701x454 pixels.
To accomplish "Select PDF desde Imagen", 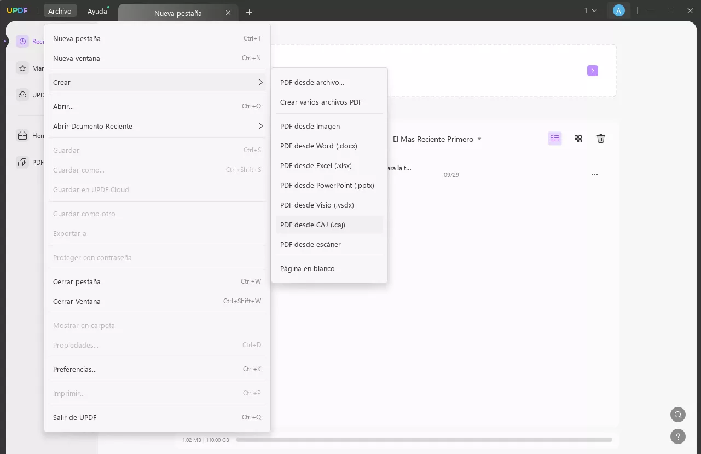I will click(x=329, y=126).
